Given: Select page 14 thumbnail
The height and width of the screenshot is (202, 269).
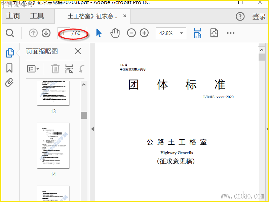Looking at the screenshot, I should coord(53,146).
